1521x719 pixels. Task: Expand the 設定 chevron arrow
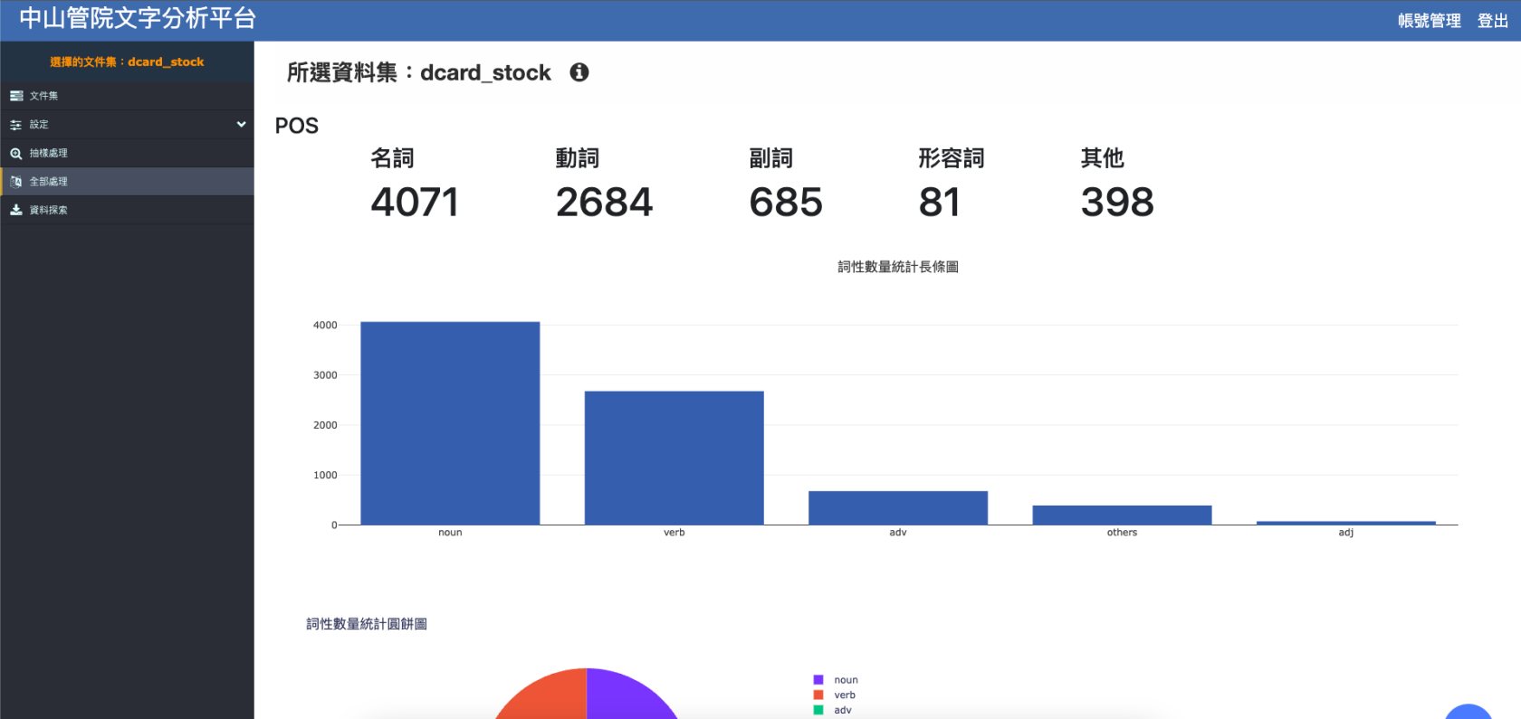241,125
